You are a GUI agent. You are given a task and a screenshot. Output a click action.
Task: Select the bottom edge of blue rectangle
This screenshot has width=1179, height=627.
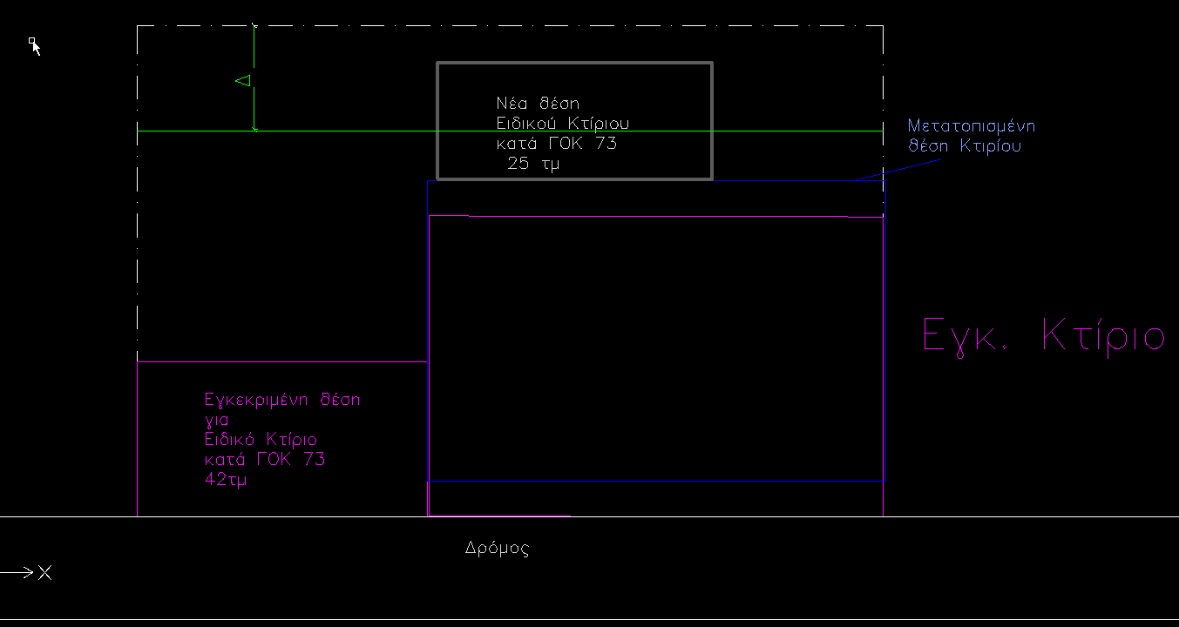point(654,481)
